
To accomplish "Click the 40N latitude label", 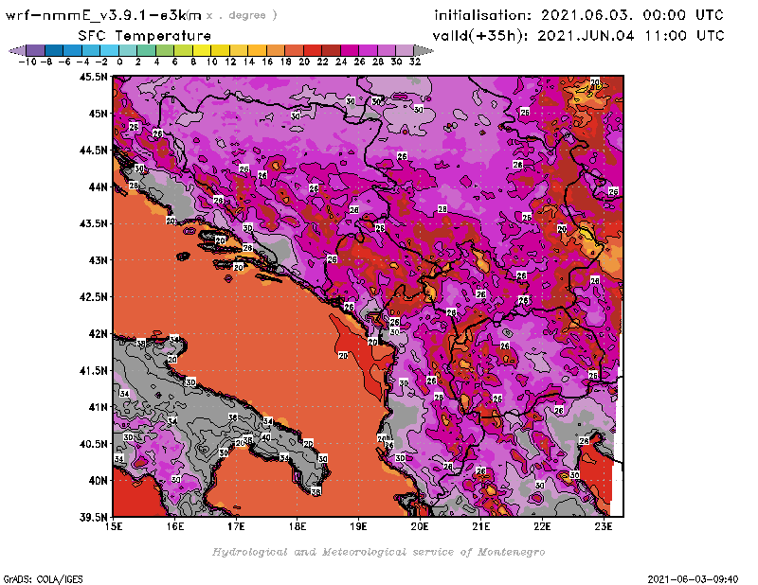I will coord(98,481).
